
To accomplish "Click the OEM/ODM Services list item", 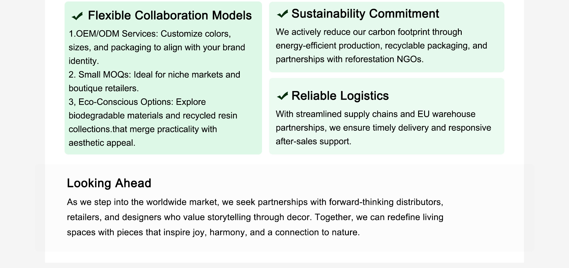I will [156, 47].
